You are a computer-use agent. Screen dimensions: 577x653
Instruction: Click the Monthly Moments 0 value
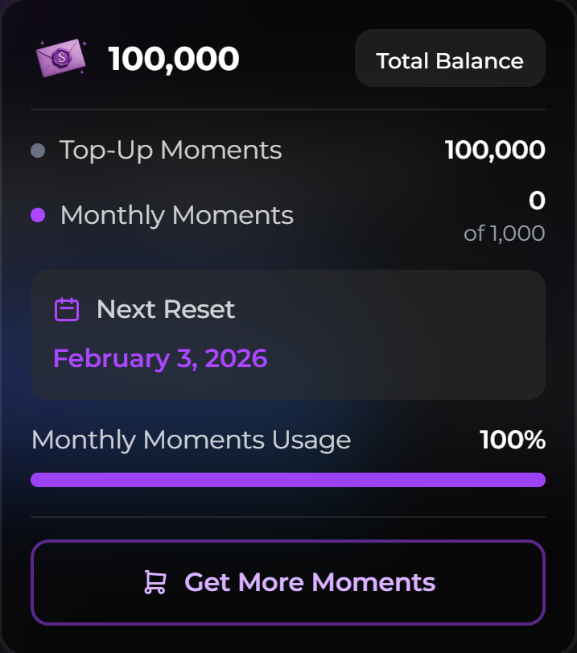point(537,201)
